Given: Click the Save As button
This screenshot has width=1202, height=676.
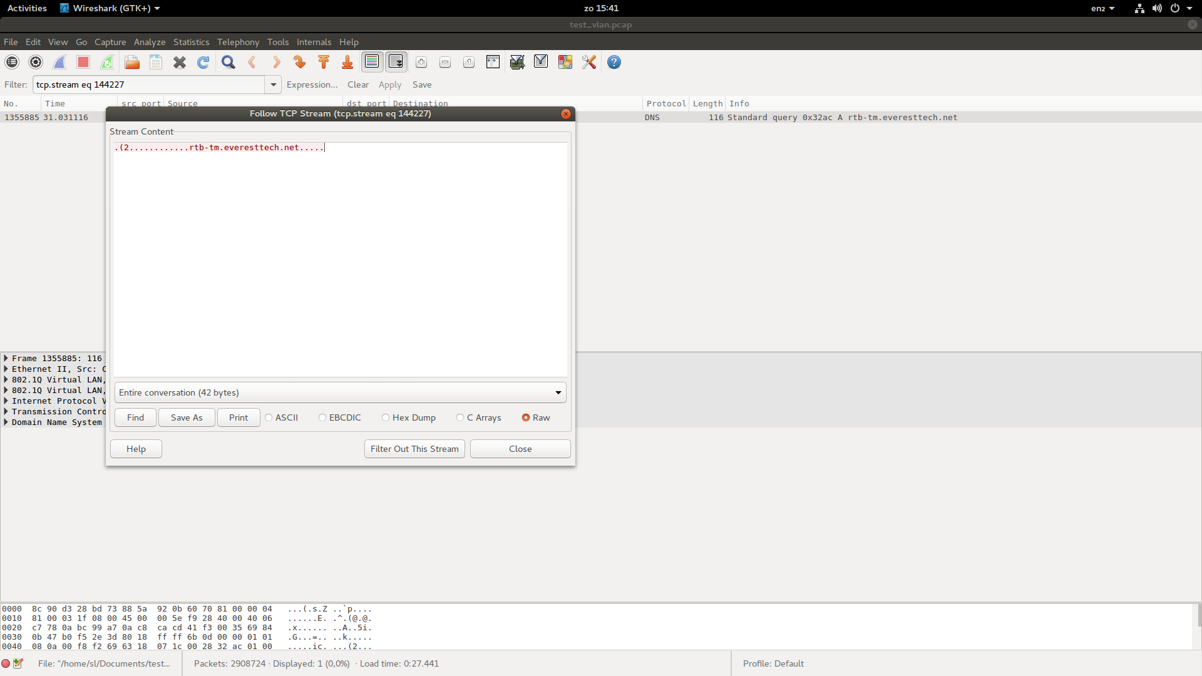Looking at the screenshot, I should coord(187,417).
